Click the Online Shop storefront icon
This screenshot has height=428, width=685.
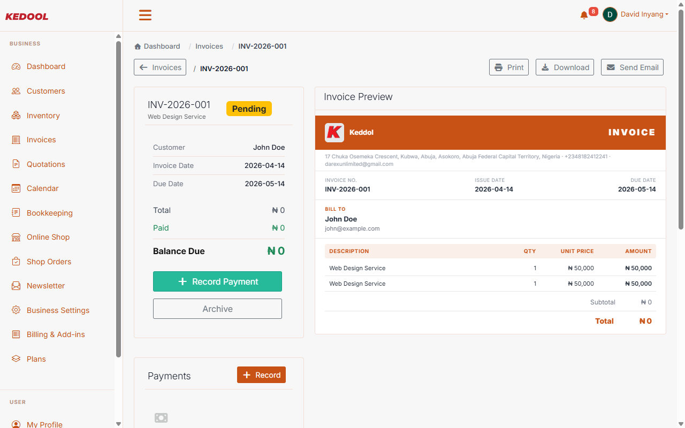pyautogui.click(x=16, y=237)
